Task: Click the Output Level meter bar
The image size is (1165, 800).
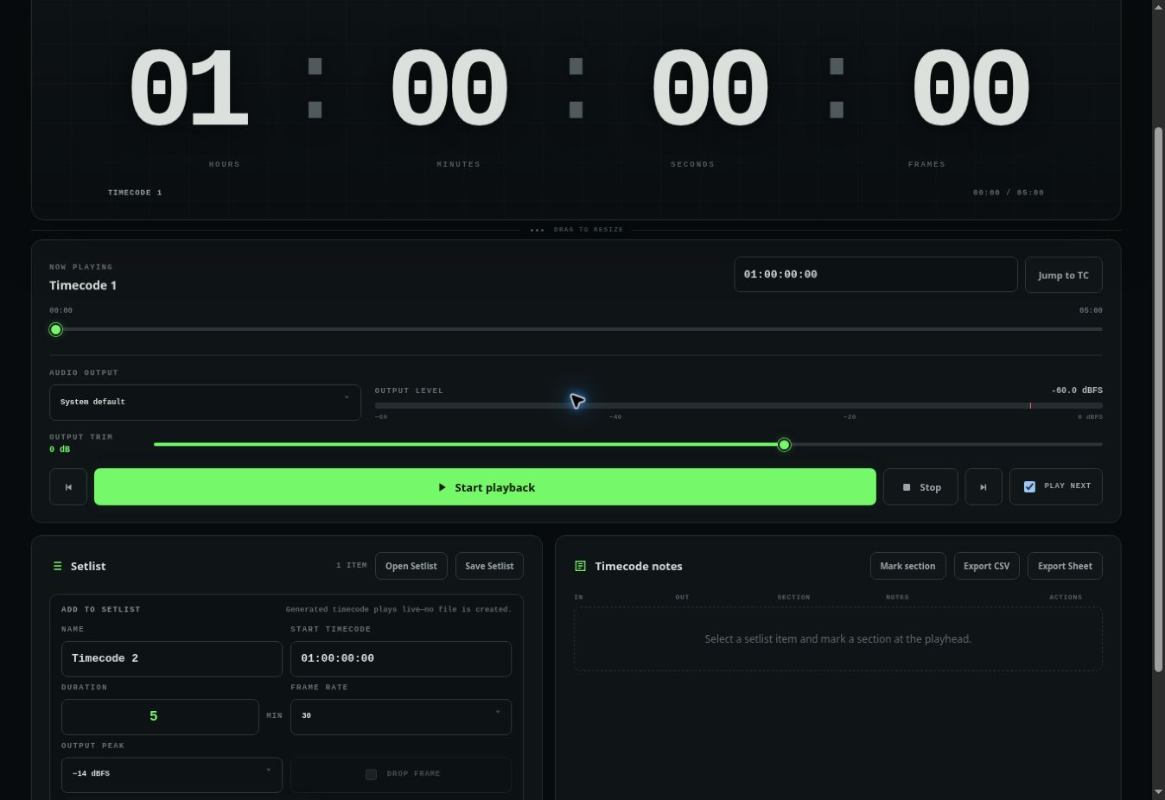Action: (x=739, y=405)
